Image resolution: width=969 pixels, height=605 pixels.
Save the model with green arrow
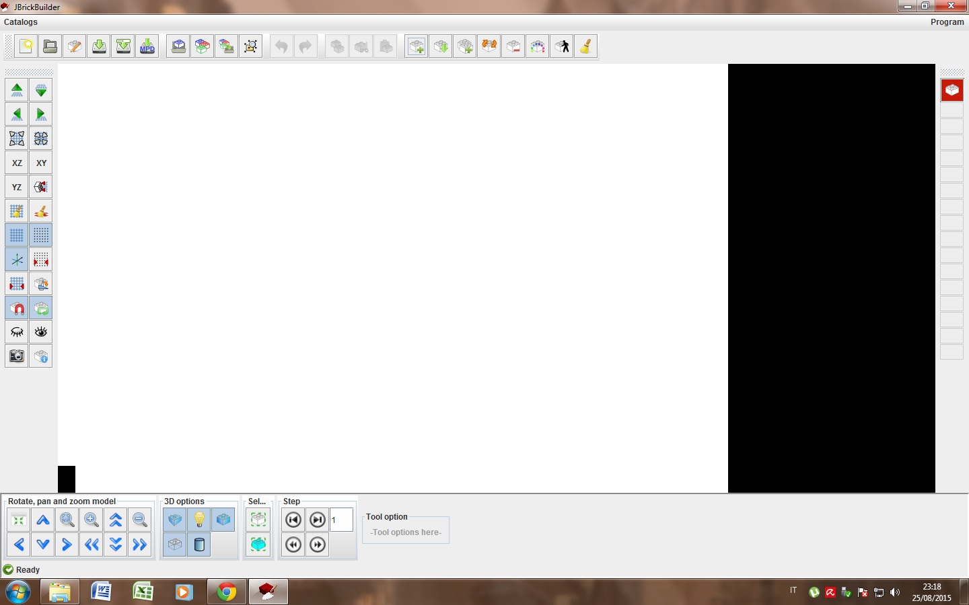click(99, 46)
